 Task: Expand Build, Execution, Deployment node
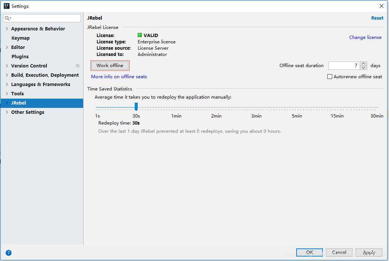click(x=7, y=75)
